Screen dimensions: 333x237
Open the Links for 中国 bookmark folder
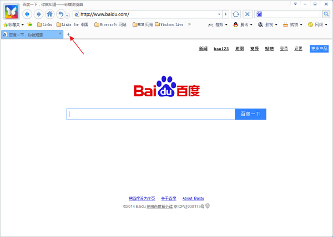point(72,25)
